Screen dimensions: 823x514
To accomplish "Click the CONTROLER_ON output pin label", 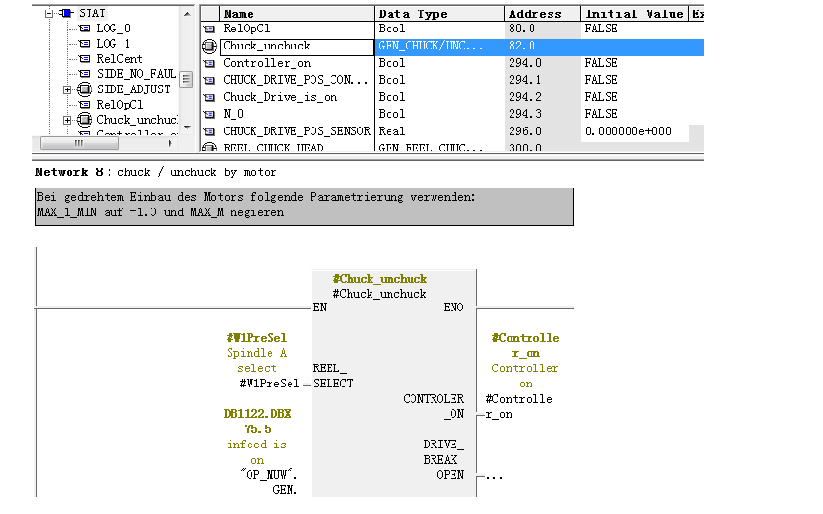I will (433, 406).
